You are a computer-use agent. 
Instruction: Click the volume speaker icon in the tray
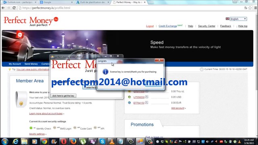point(208,141)
